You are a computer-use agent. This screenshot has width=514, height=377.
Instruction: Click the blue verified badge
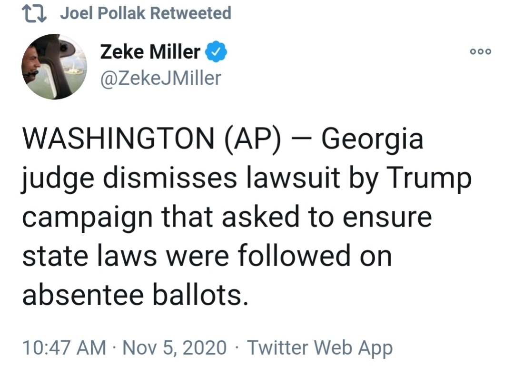point(216,51)
